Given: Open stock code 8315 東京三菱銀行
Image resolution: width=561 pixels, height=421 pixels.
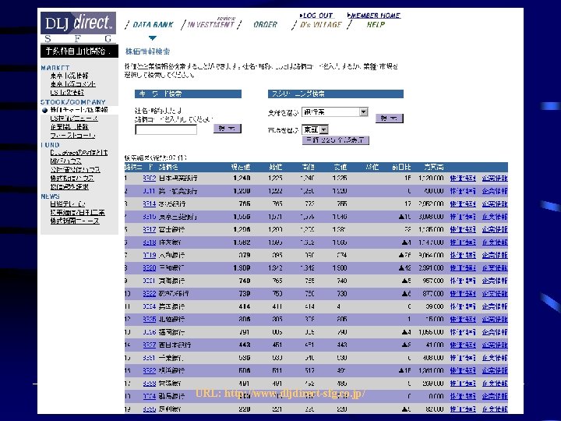Looking at the screenshot, I should (x=149, y=217).
